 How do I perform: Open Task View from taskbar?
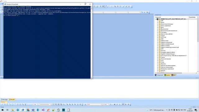coord(7,110)
